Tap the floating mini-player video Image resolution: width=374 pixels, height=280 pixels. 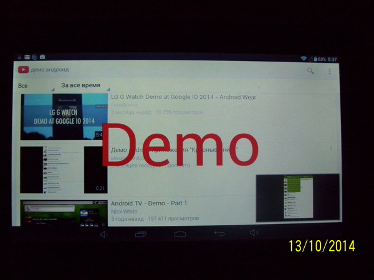298,198
